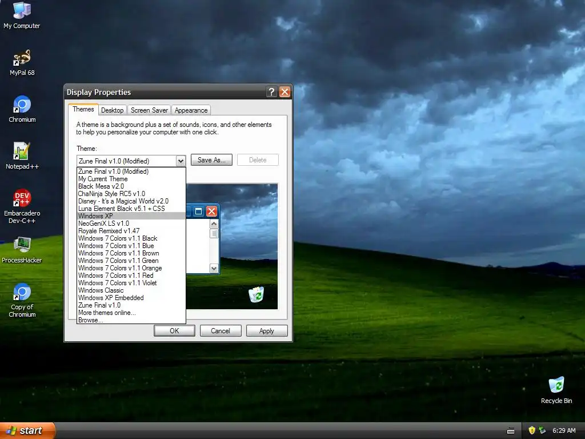Choose Windows XP Embedded theme
The width and height of the screenshot is (585, 439).
[131, 298]
